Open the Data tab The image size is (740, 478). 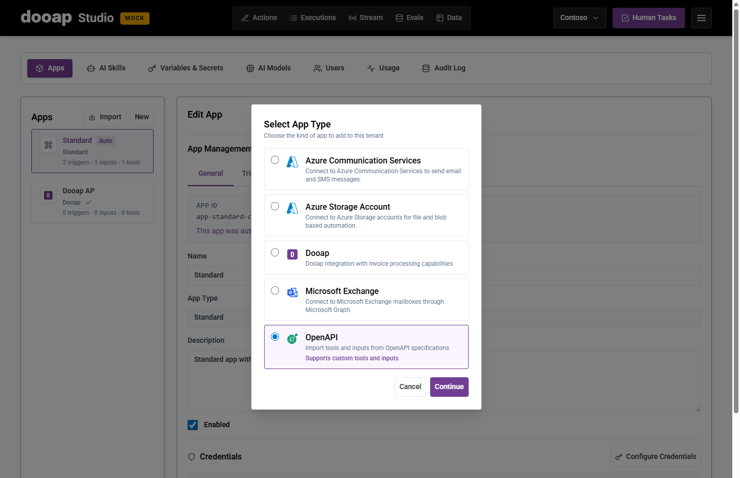coord(449,18)
